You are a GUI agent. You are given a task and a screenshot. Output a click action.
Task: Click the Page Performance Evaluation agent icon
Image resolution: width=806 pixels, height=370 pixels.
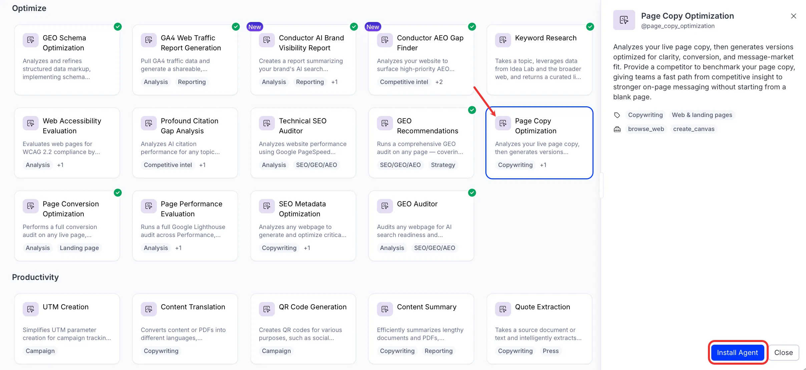tap(148, 206)
